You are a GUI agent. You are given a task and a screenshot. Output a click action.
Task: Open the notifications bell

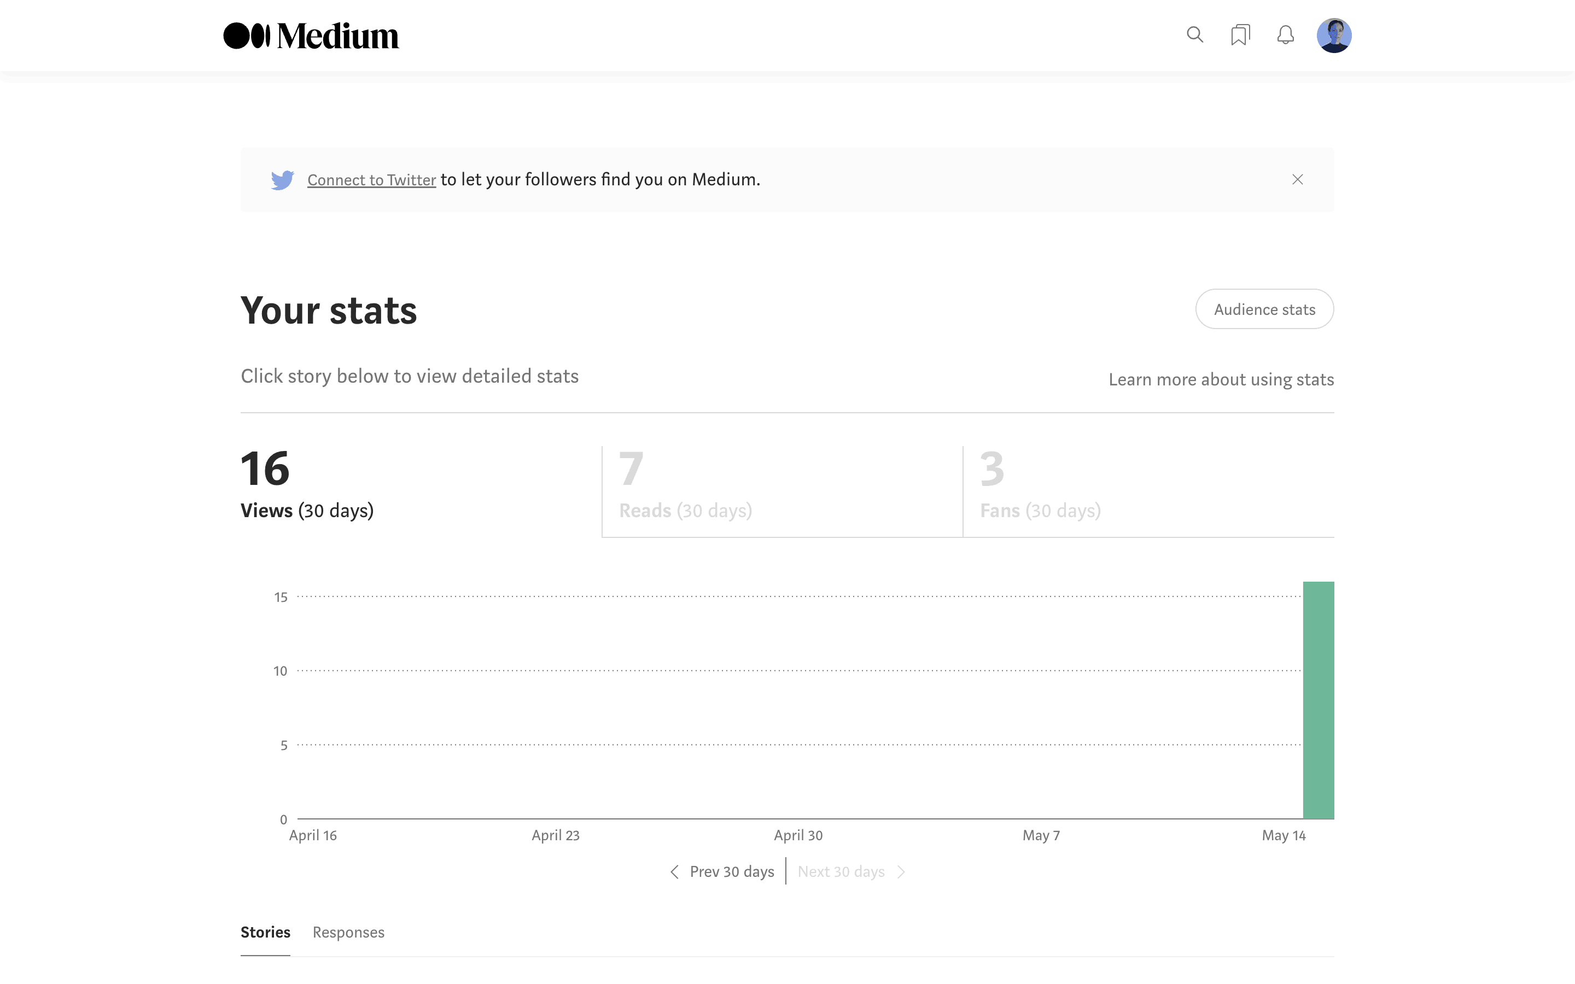(1285, 35)
